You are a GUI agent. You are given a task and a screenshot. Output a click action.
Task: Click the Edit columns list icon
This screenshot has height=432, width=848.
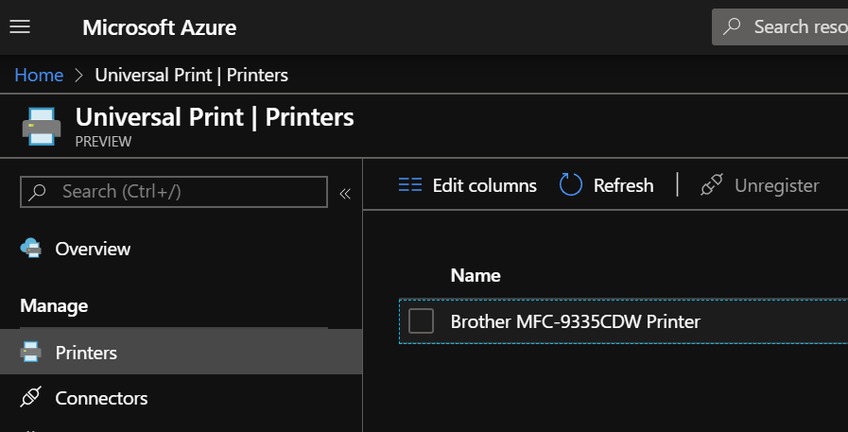410,185
